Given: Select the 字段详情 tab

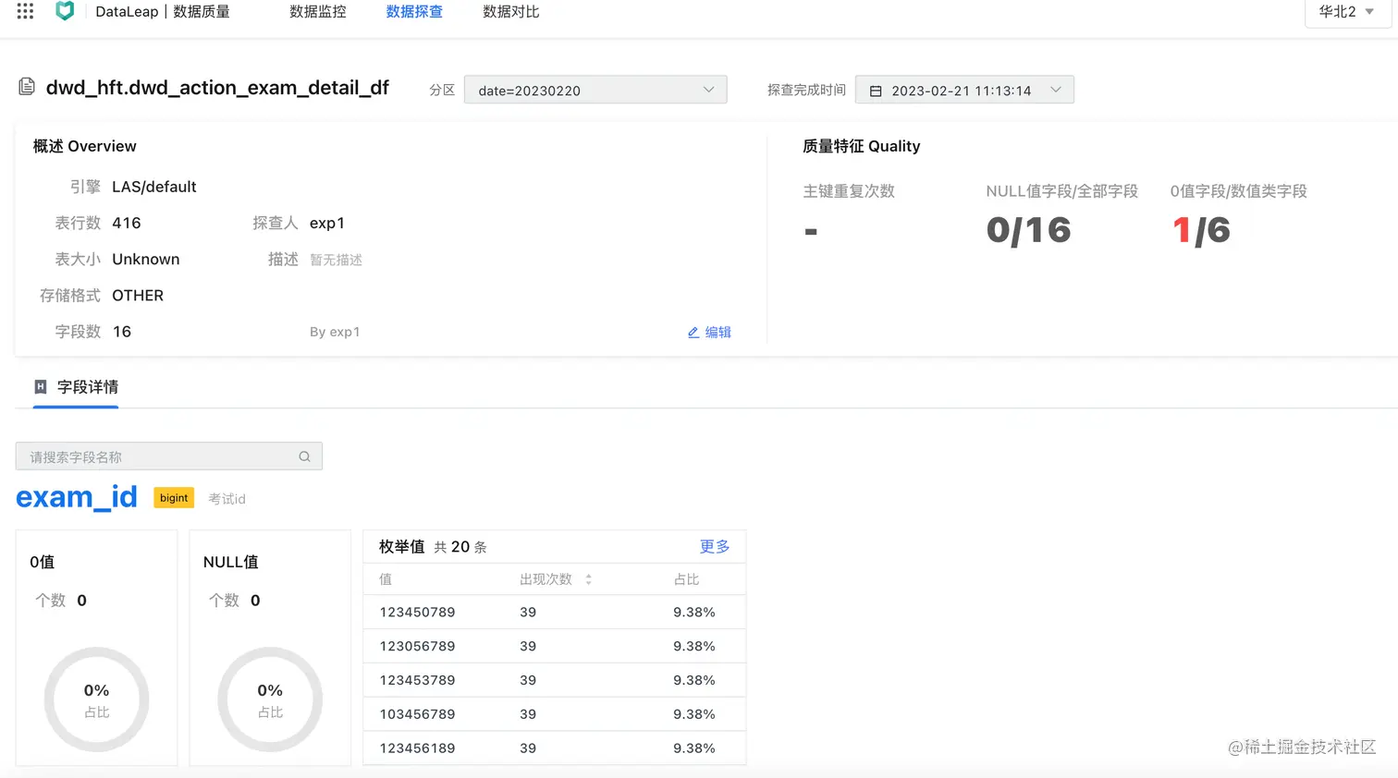Looking at the screenshot, I should (77, 387).
